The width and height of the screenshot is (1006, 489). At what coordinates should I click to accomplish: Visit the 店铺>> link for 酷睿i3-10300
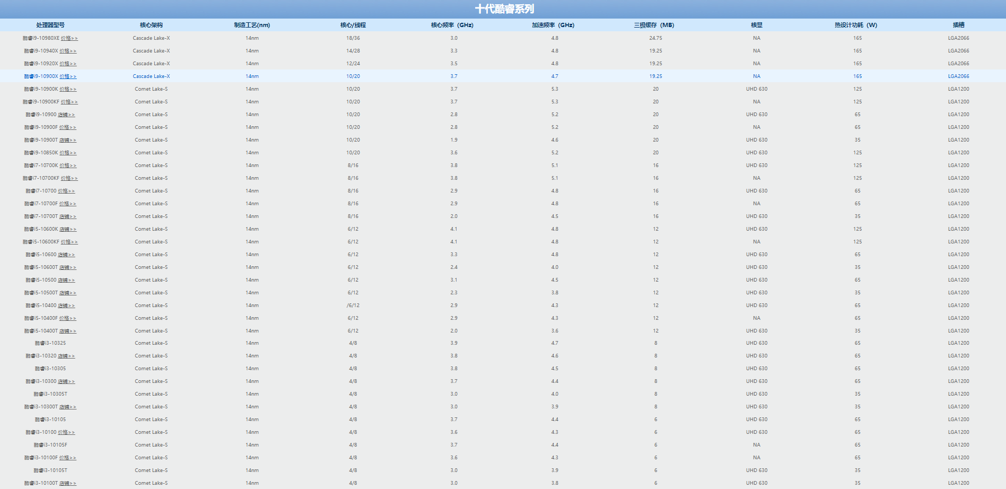coord(66,381)
